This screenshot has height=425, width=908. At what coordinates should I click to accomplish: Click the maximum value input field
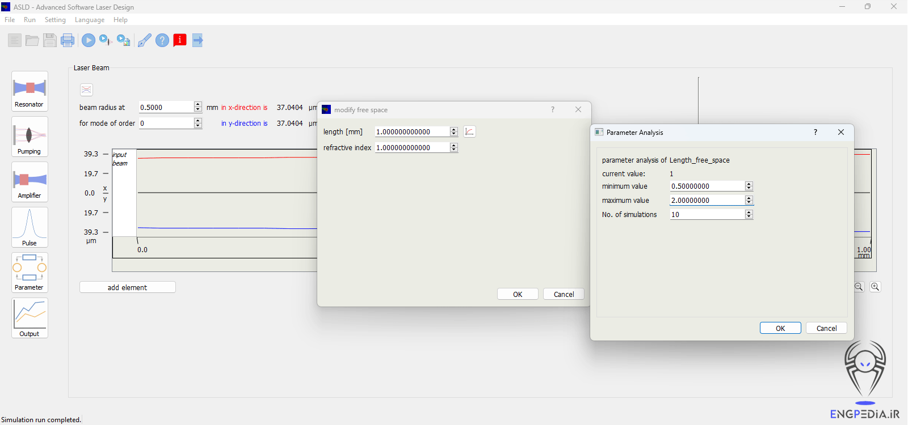(x=707, y=201)
